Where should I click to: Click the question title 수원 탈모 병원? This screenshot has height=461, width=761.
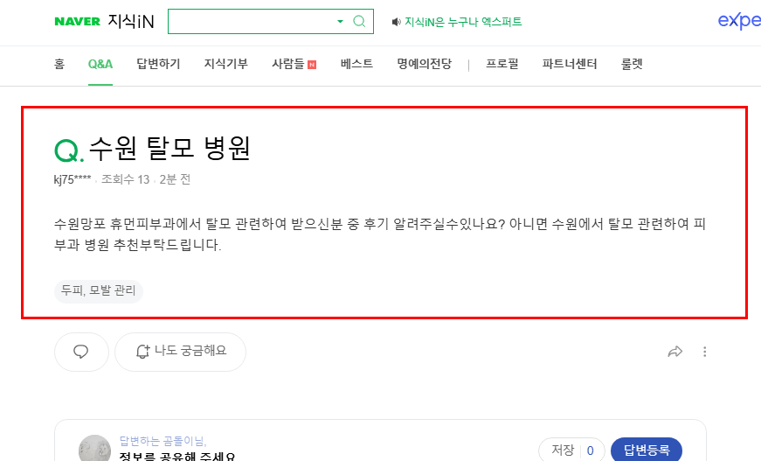click(169, 148)
